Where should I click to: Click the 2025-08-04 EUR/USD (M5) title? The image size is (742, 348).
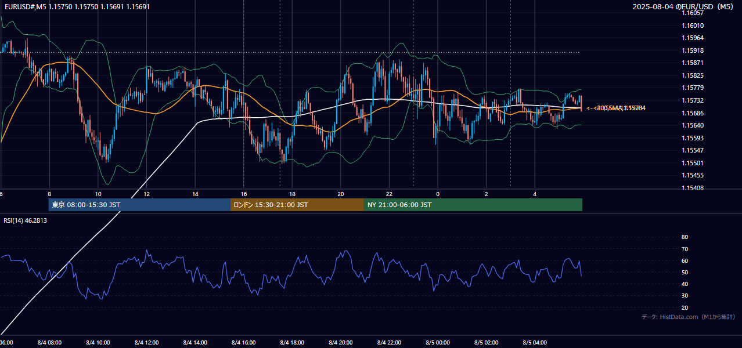[x=683, y=7]
